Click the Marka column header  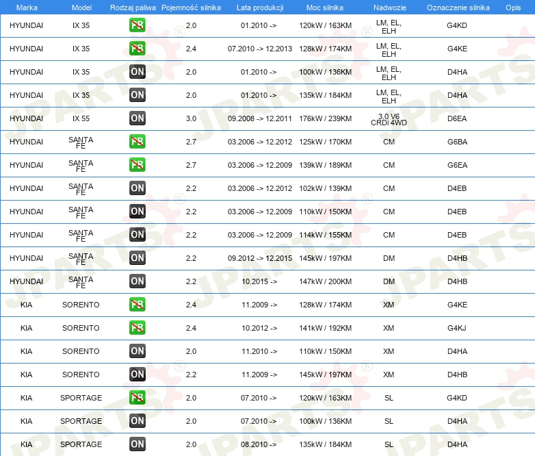pyautogui.click(x=27, y=8)
